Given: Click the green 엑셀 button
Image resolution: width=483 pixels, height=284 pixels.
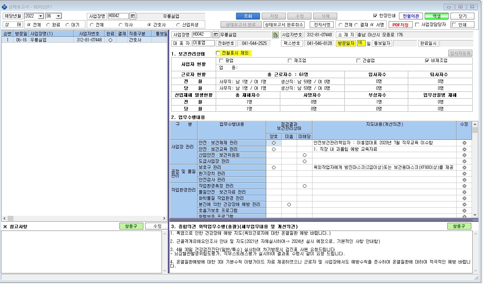Looking at the screenshot, I should 436,16.
